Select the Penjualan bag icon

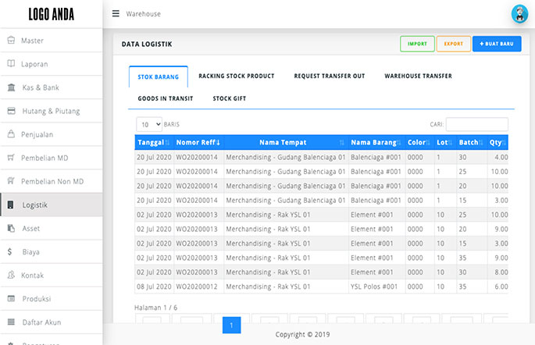click(11, 134)
